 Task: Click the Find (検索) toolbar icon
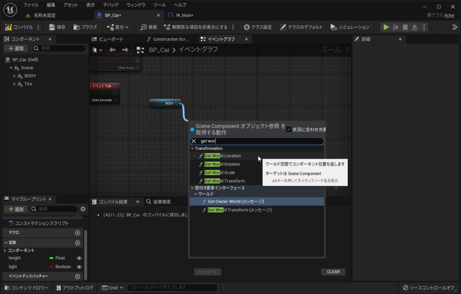tap(144, 27)
